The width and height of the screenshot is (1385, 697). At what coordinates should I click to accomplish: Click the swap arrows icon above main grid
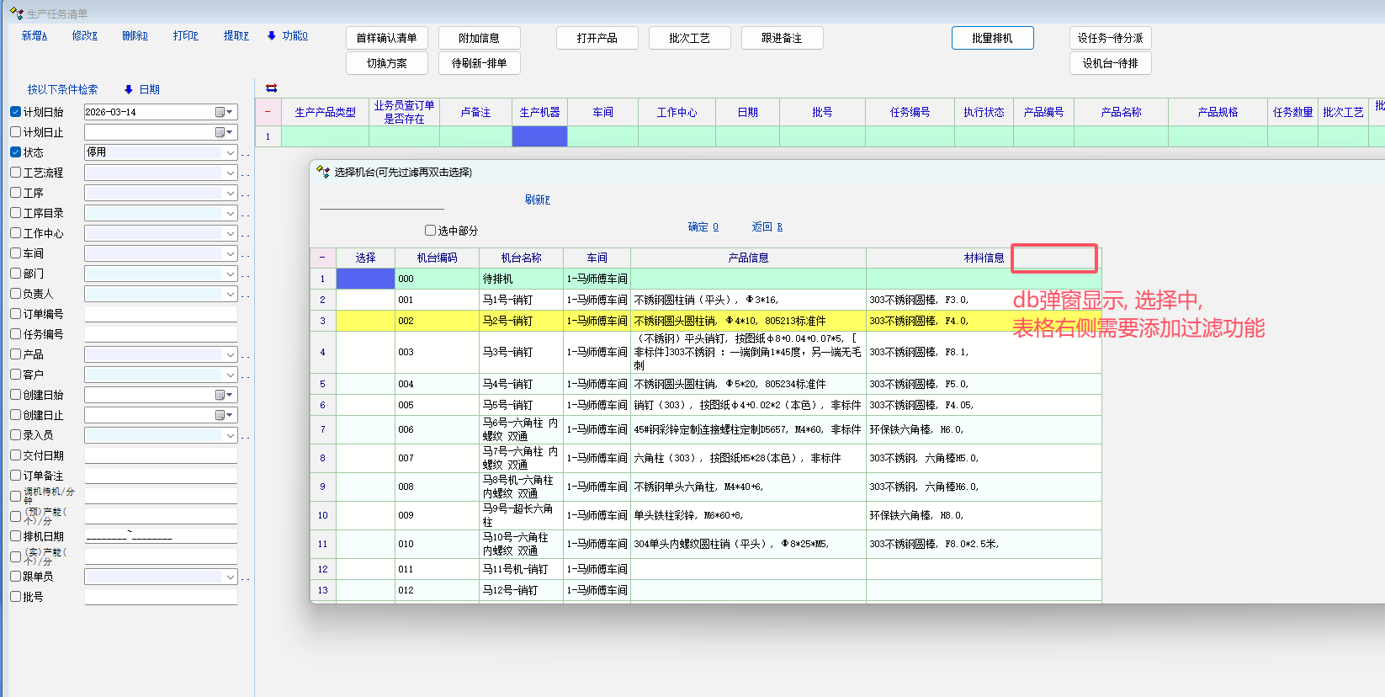[271, 88]
